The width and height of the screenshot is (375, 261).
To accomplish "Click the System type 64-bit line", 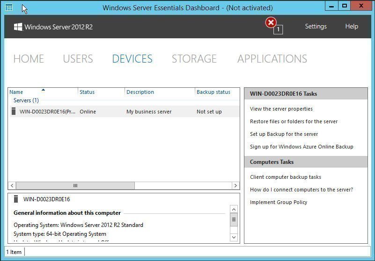I will click(60, 234).
